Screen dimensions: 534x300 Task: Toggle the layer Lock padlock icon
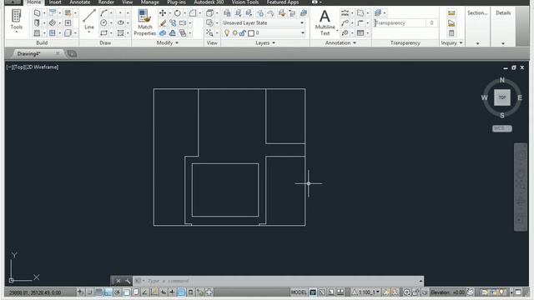pyautogui.click(x=243, y=33)
